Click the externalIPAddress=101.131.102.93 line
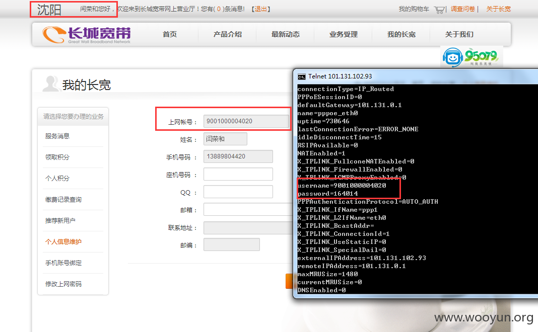 tap(362, 258)
